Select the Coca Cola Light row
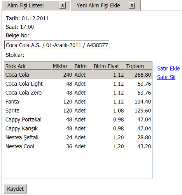 78,84
